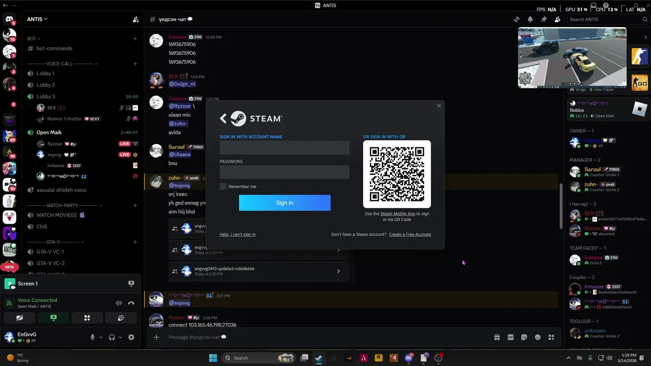The image size is (651, 366).
Task: Open headphone output options arrow
Action: click(120, 337)
